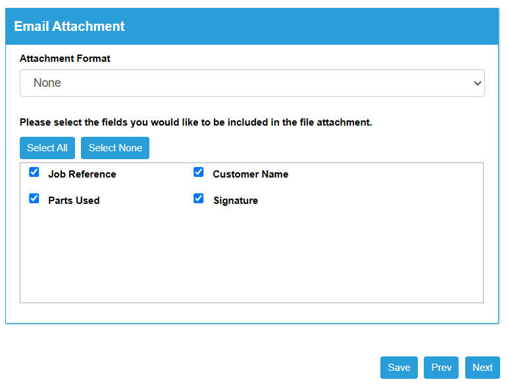This screenshot has width=508, height=388.
Task: Click empty space inside the fields list box
Action: point(252,256)
